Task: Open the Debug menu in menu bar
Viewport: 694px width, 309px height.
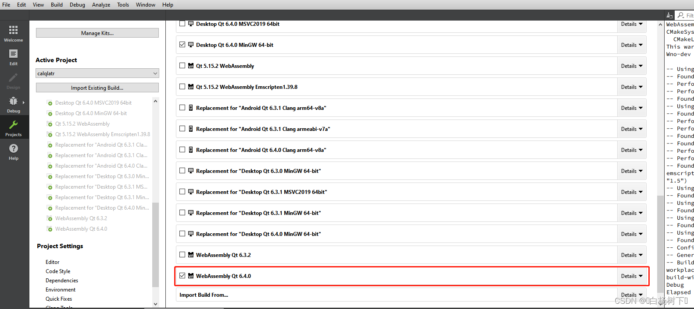Action: [x=77, y=5]
